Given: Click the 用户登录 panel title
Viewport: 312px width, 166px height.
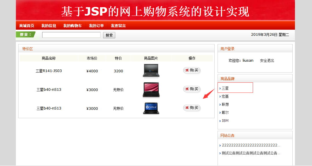Looking at the screenshot, I should click(x=227, y=49).
